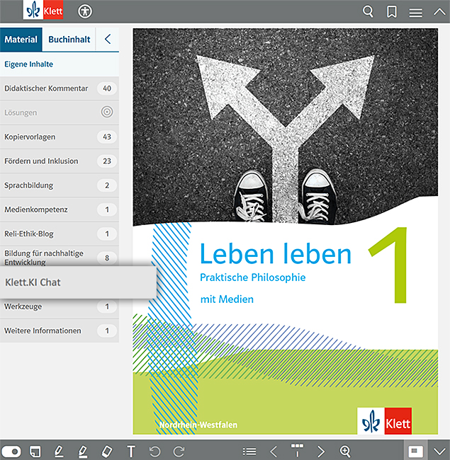Click the 43 count badge
The width and height of the screenshot is (450, 460).
107,137
